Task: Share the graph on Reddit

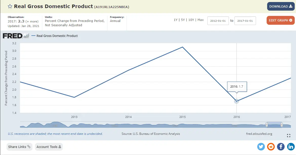Action: point(271,146)
